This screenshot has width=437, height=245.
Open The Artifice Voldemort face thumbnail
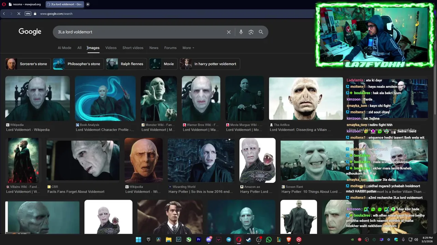[x=306, y=98]
